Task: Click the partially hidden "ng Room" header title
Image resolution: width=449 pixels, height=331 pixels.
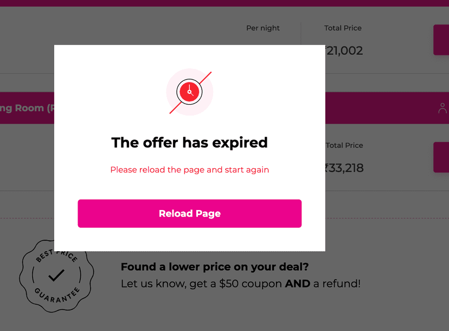Action: (27, 109)
